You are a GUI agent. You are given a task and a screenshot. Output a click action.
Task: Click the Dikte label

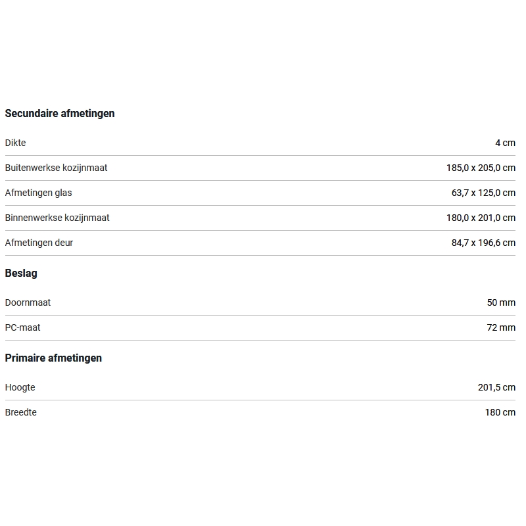[x=15, y=143]
